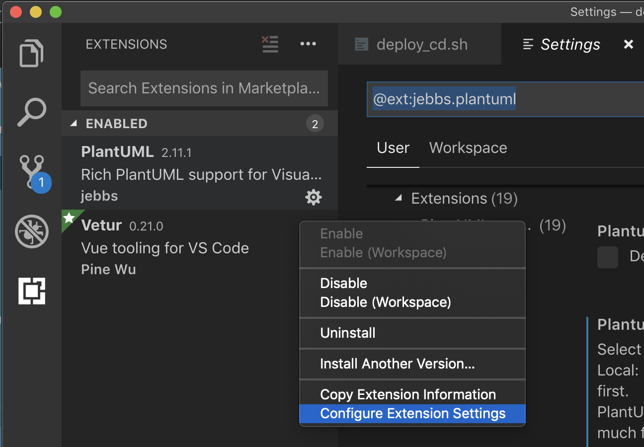
Task: Choose Uninstall from the context menu
Action: pyautogui.click(x=348, y=333)
